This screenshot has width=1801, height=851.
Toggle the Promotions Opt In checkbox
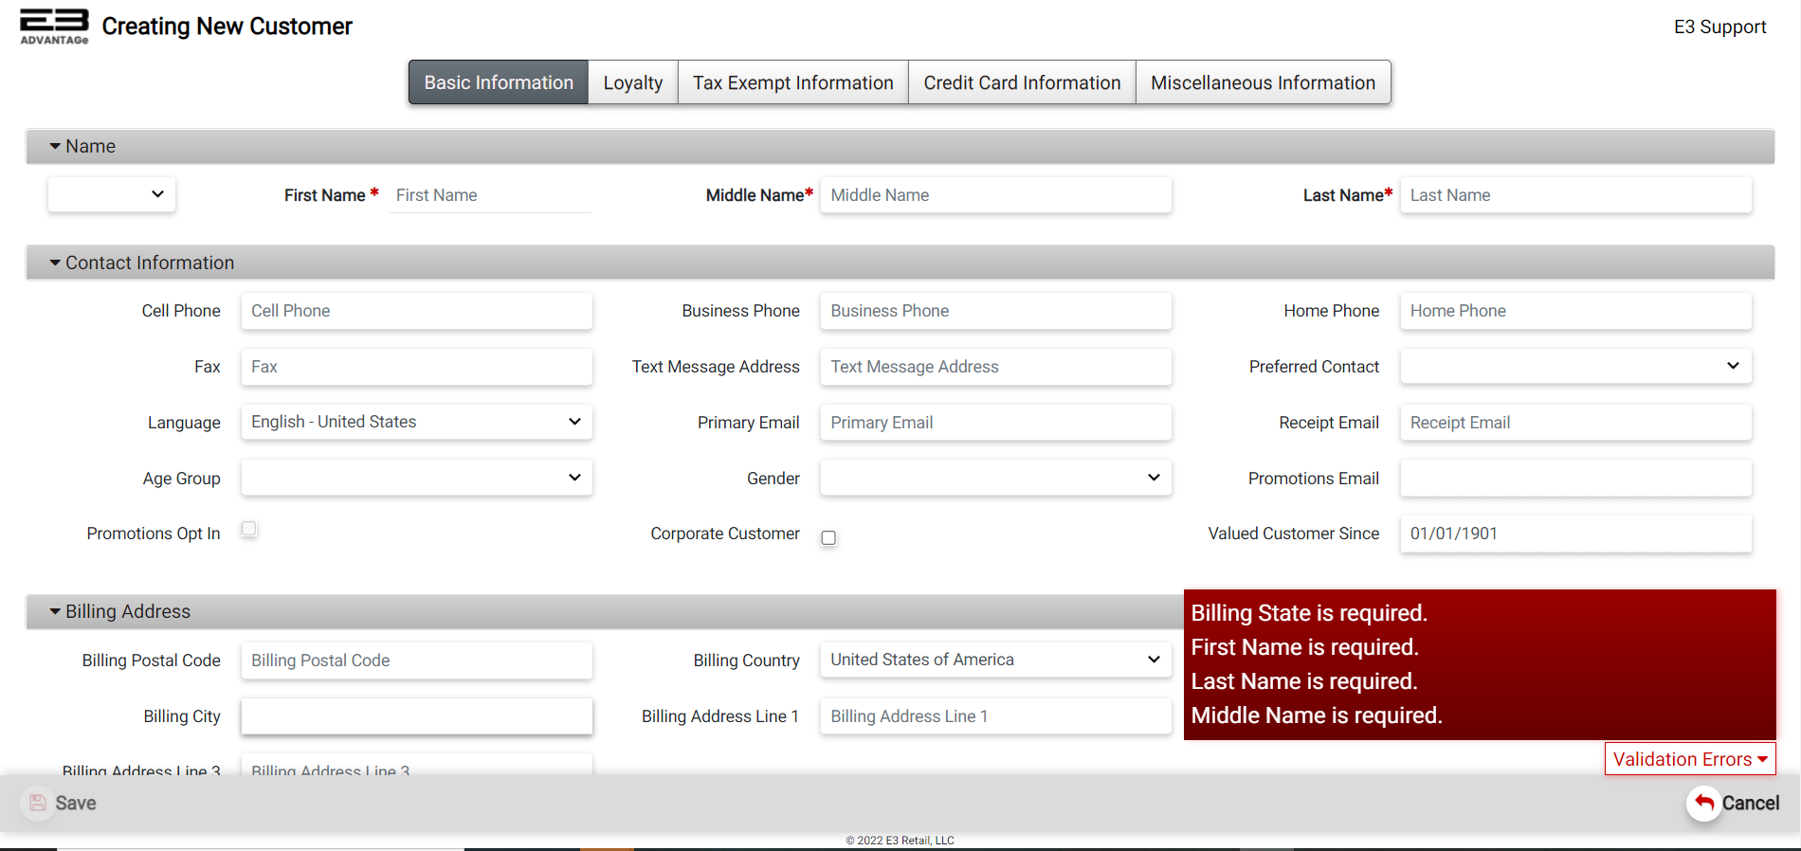pyautogui.click(x=249, y=530)
